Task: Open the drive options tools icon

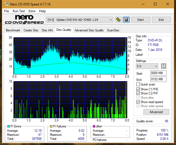Action: click(x=118, y=20)
